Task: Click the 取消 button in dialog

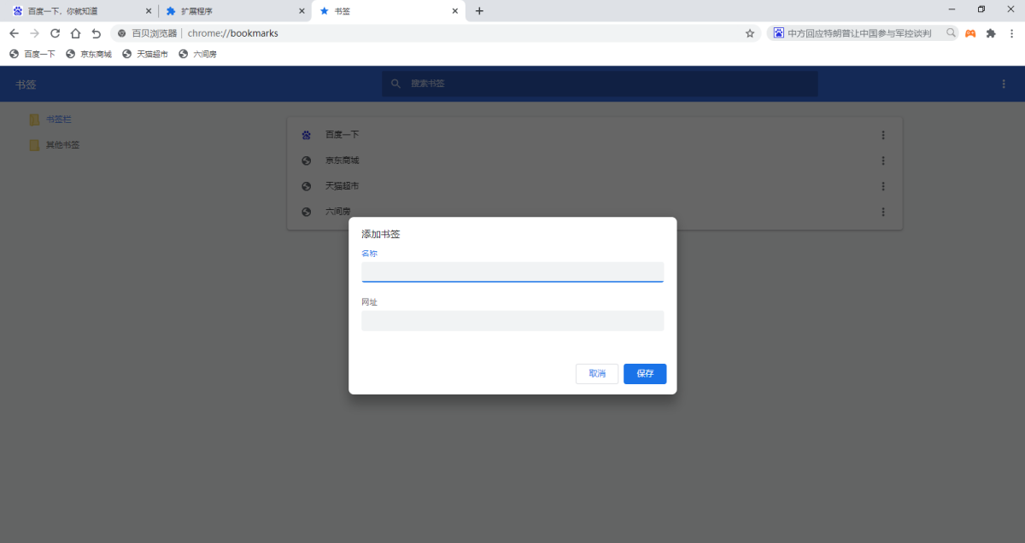Action: 596,374
